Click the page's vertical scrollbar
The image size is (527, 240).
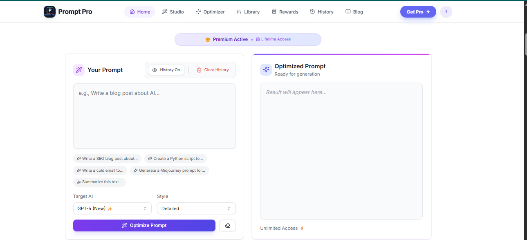point(525,44)
